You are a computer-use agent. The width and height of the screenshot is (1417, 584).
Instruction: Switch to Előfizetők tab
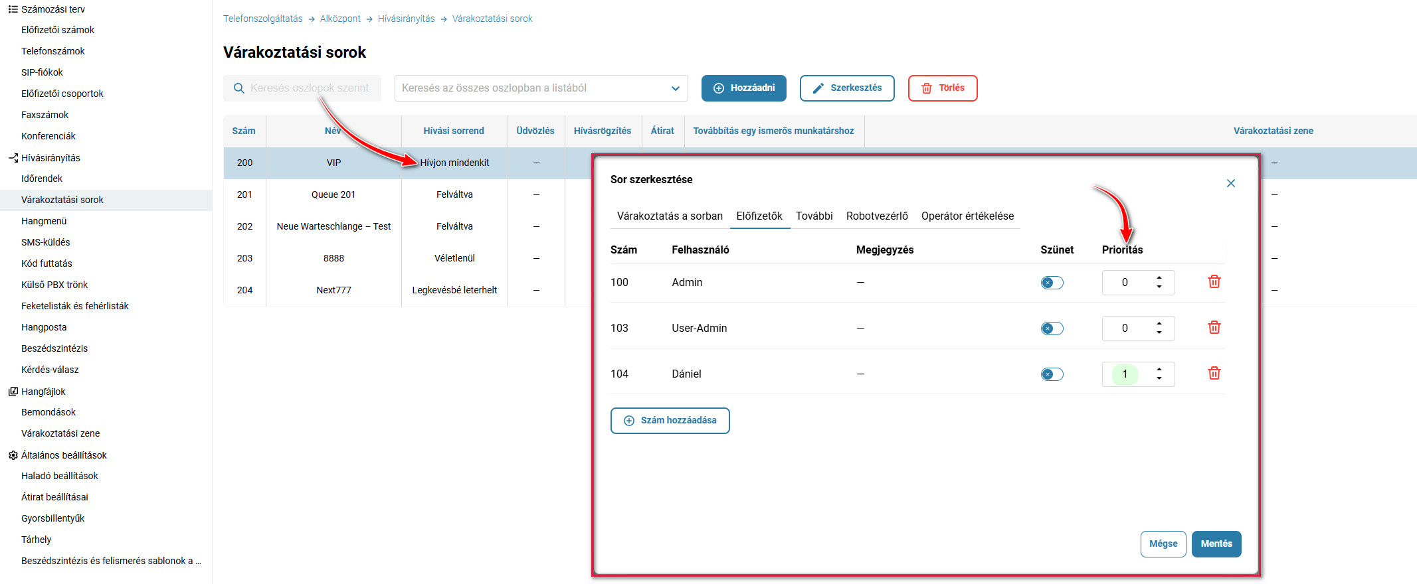point(759,216)
